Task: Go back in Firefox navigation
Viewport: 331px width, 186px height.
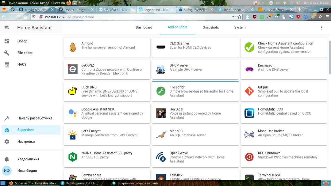Action: click(4, 17)
